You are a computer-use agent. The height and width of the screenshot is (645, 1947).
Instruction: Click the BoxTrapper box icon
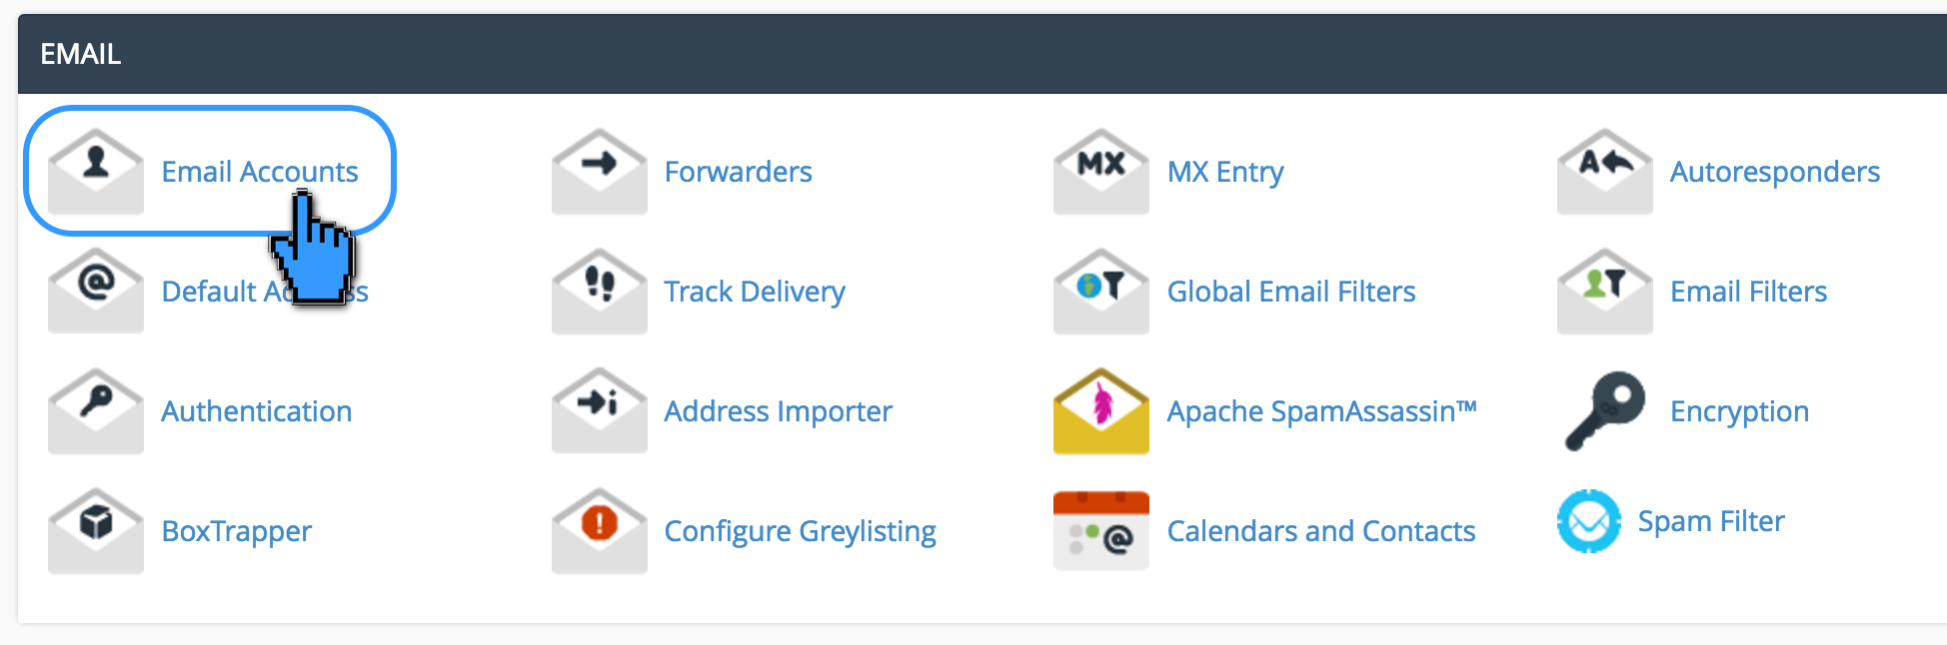tap(95, 530)
